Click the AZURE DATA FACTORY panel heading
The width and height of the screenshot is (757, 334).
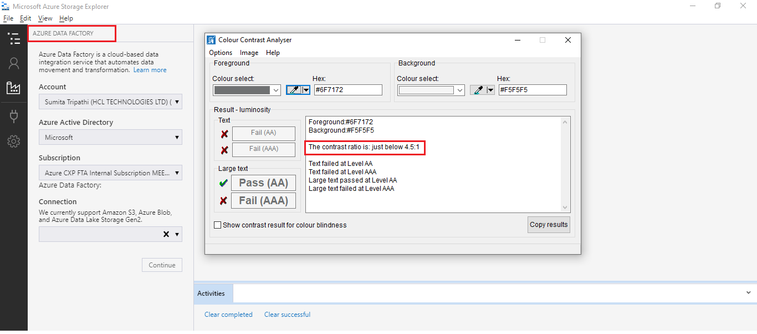pos(63,33)
